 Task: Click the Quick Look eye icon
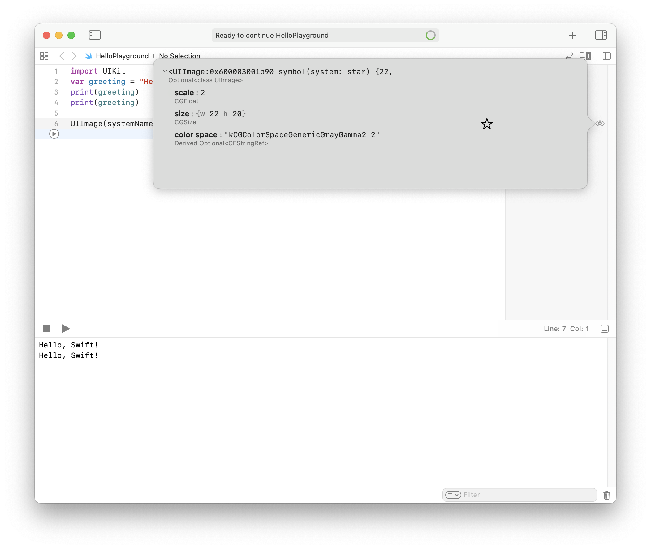(x=600, y=124)
